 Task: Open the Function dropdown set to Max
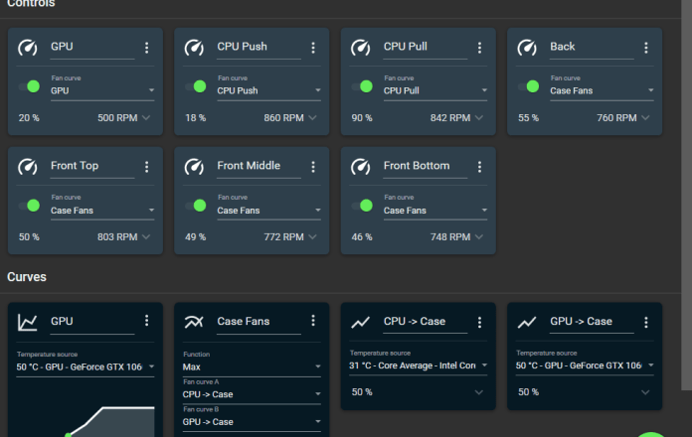pyautogui.click(x=252, y=367)
